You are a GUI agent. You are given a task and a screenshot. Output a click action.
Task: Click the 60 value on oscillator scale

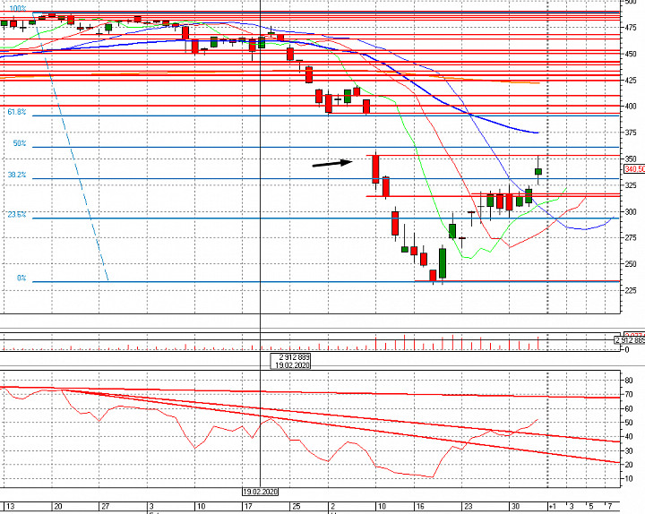[x=629, y=408]
